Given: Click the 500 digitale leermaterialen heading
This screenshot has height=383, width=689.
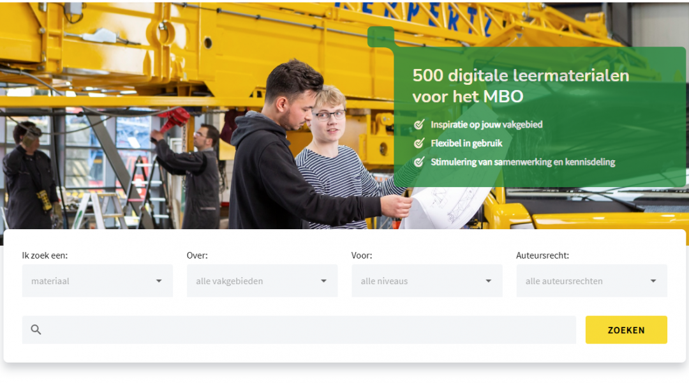Looking at the screenshot, I should (521, 86).
